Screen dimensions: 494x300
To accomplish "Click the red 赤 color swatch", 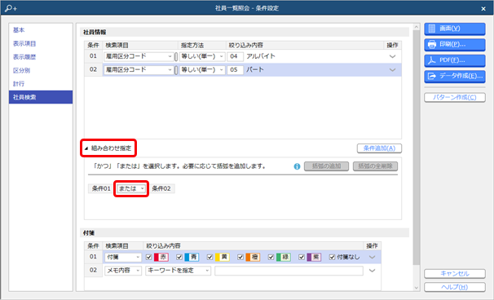I will (161, 257).
